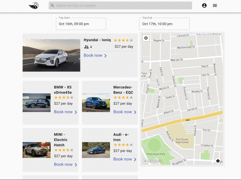This screenshot has height=180, width=241.
Task: Click the Mercedes-Benz EQC star rating
Action: point(123,97)
